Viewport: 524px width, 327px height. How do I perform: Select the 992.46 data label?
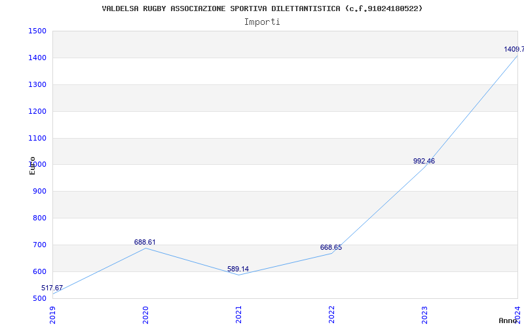[x=424, y=161]
